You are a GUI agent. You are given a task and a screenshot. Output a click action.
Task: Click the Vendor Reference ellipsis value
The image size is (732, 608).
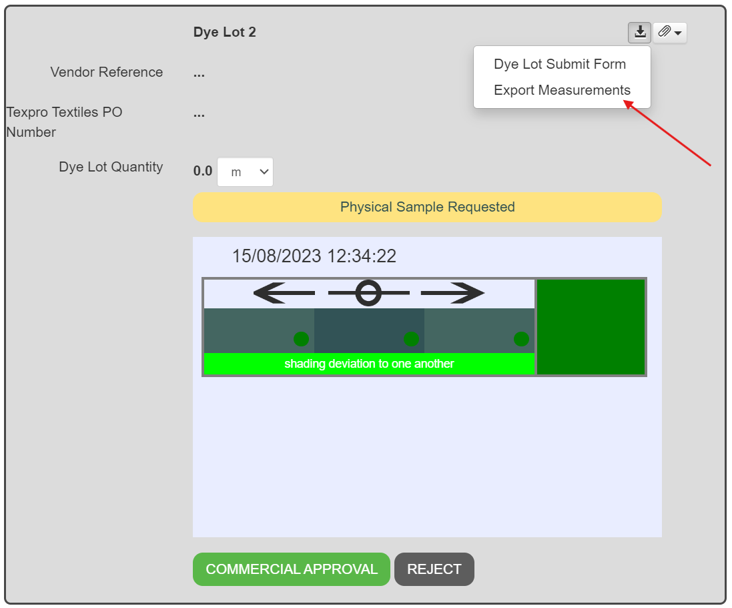coord(199,74)
